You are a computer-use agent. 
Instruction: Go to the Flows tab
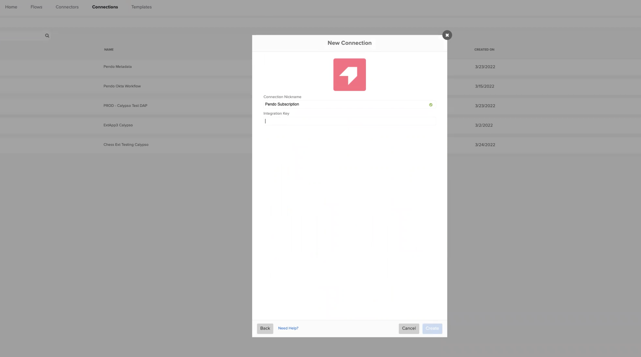[36, 7]
